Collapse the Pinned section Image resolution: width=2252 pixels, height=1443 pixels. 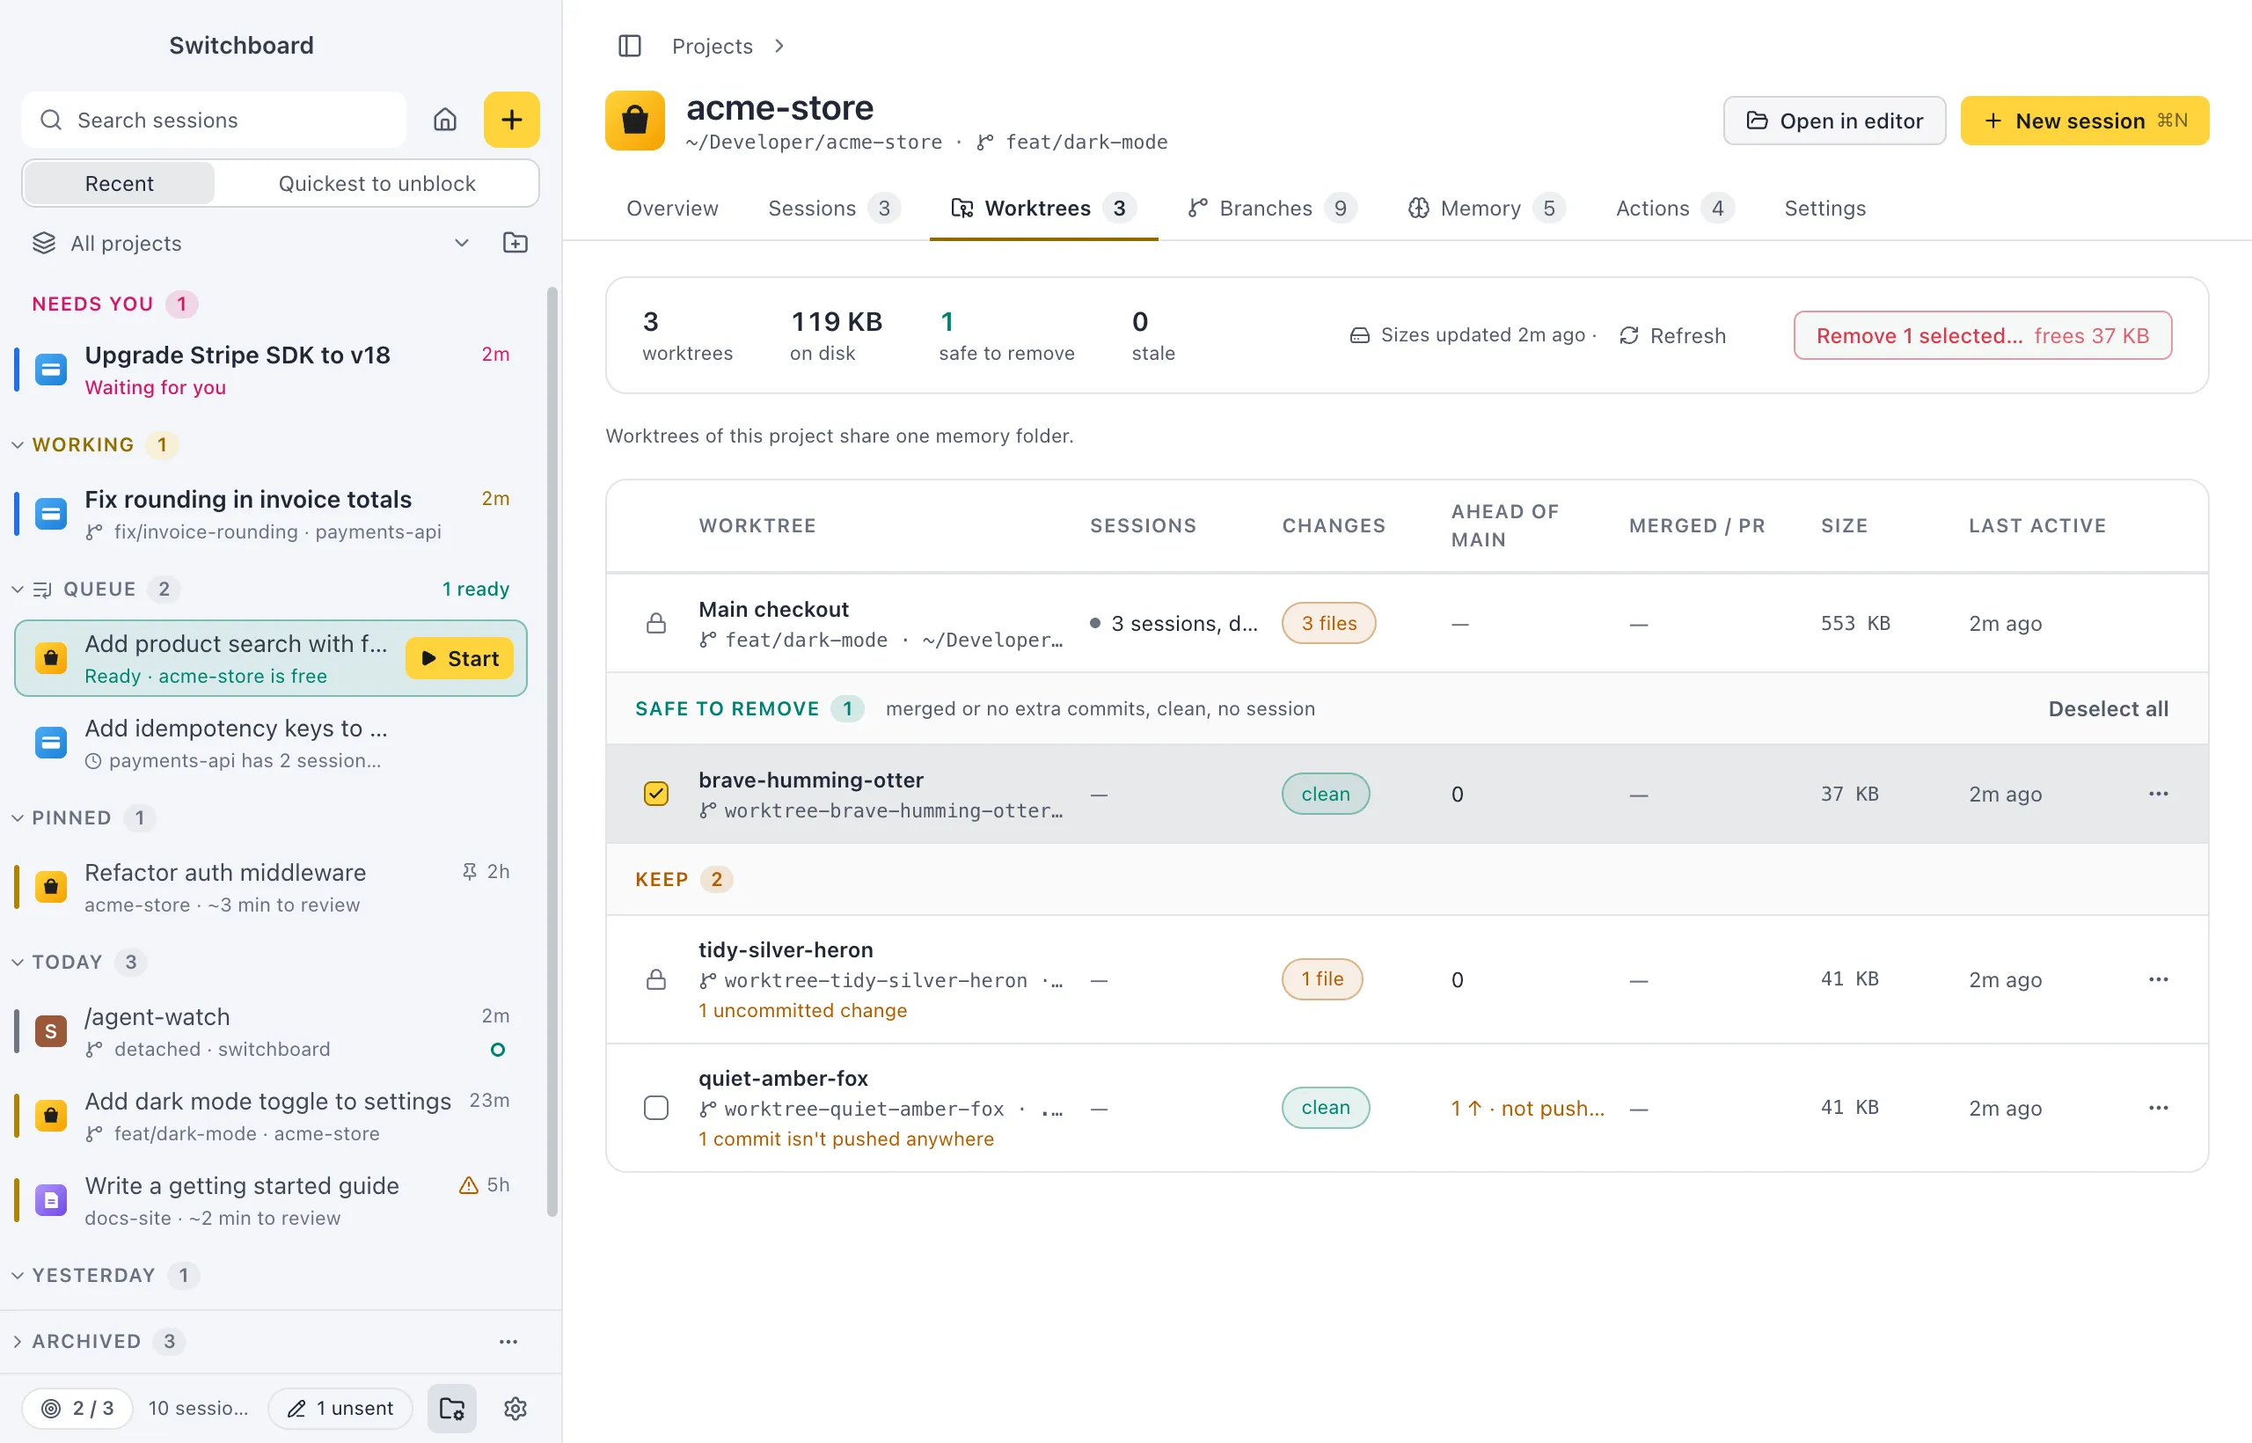pyautogui.click(x=17, y=817)
